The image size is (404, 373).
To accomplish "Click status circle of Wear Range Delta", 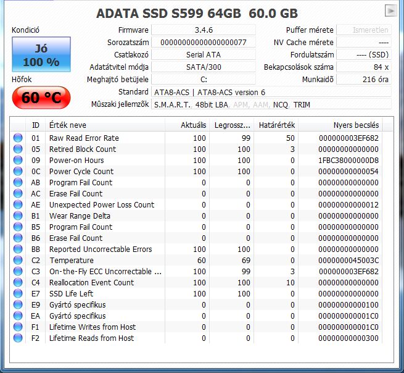I will [x=18, y=216].
